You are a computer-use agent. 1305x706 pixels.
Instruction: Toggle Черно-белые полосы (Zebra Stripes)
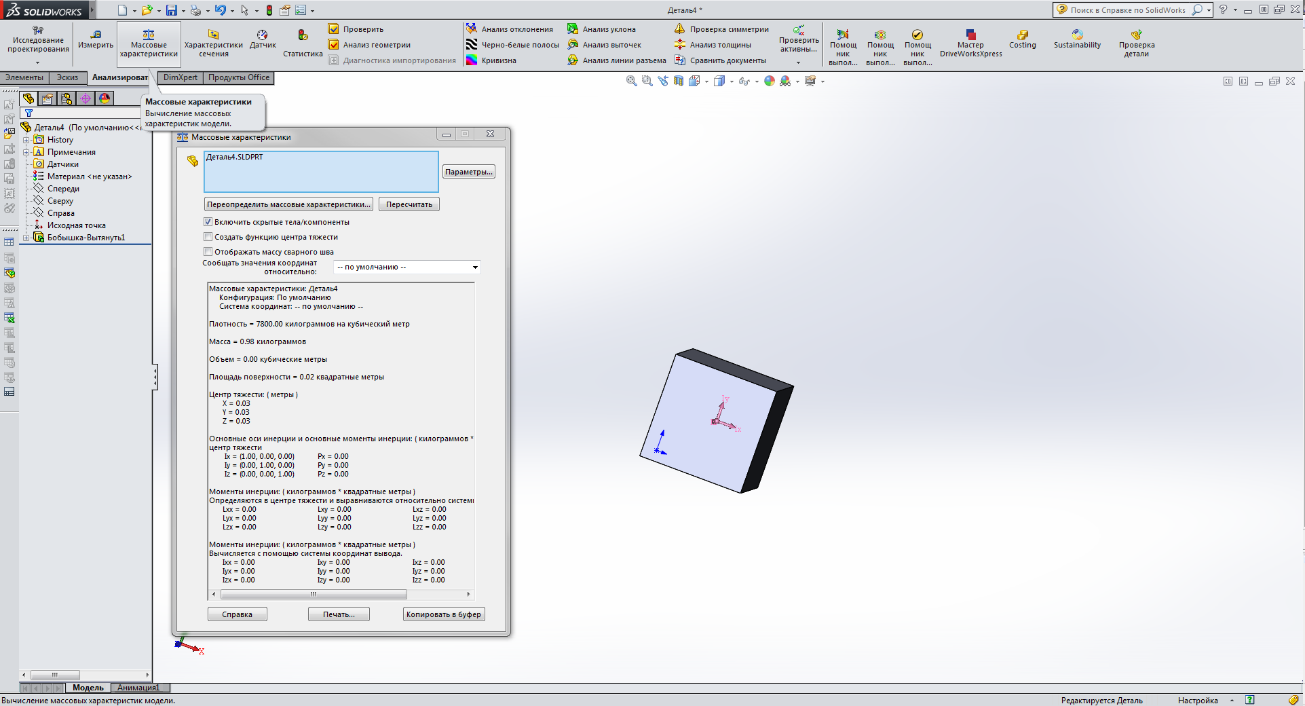[513, 45]
